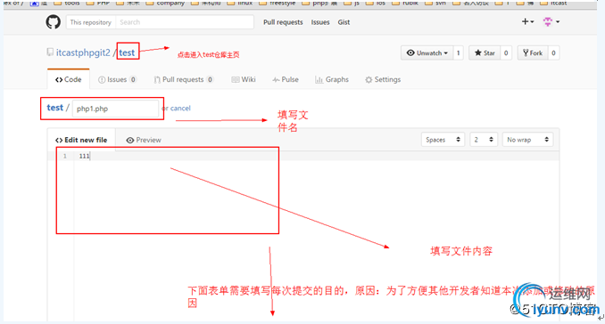Viewport: 605px width, 324px height.
Task: Open the Settings tab
Action: pyautogui.click(x=383, y=79)
